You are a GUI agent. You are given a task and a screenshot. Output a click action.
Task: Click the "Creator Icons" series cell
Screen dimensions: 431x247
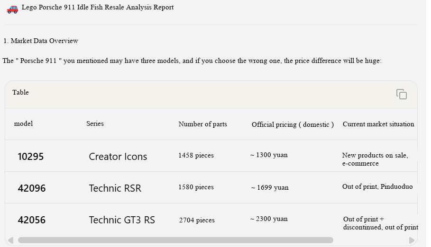click(118, 157)
